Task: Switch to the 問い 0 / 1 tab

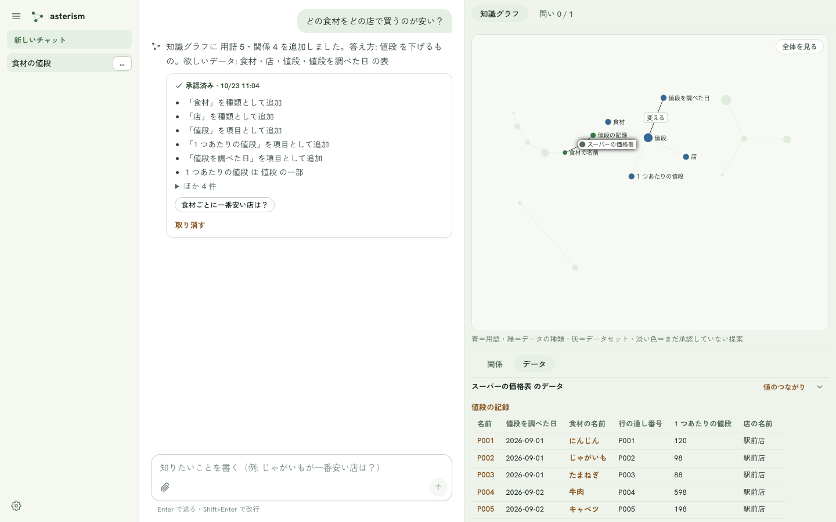Action: tap(556, 14)
